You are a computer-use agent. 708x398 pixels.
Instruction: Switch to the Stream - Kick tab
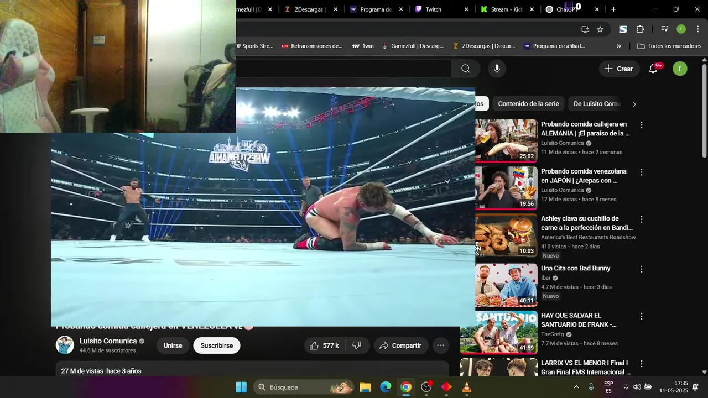pyautogui.click(x=506, y=9)
